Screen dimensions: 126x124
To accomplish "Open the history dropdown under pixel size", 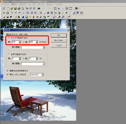I will 44,47.
